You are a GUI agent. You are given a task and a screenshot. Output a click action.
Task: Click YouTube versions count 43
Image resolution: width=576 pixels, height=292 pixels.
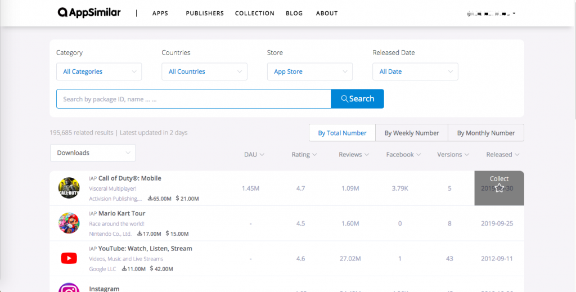[x=449, y=259]
